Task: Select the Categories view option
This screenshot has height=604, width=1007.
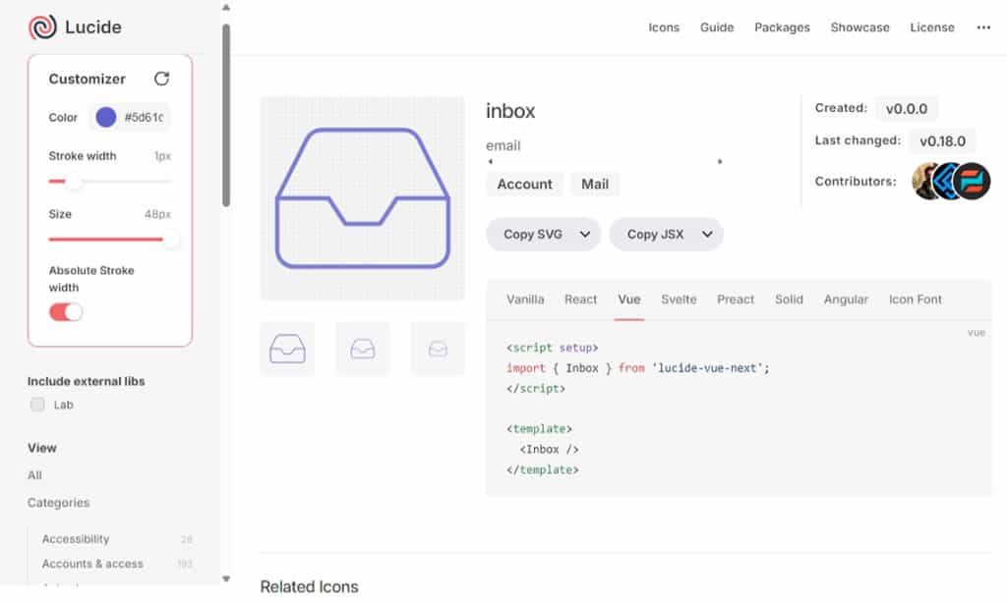Action: [x=58, y=503]
